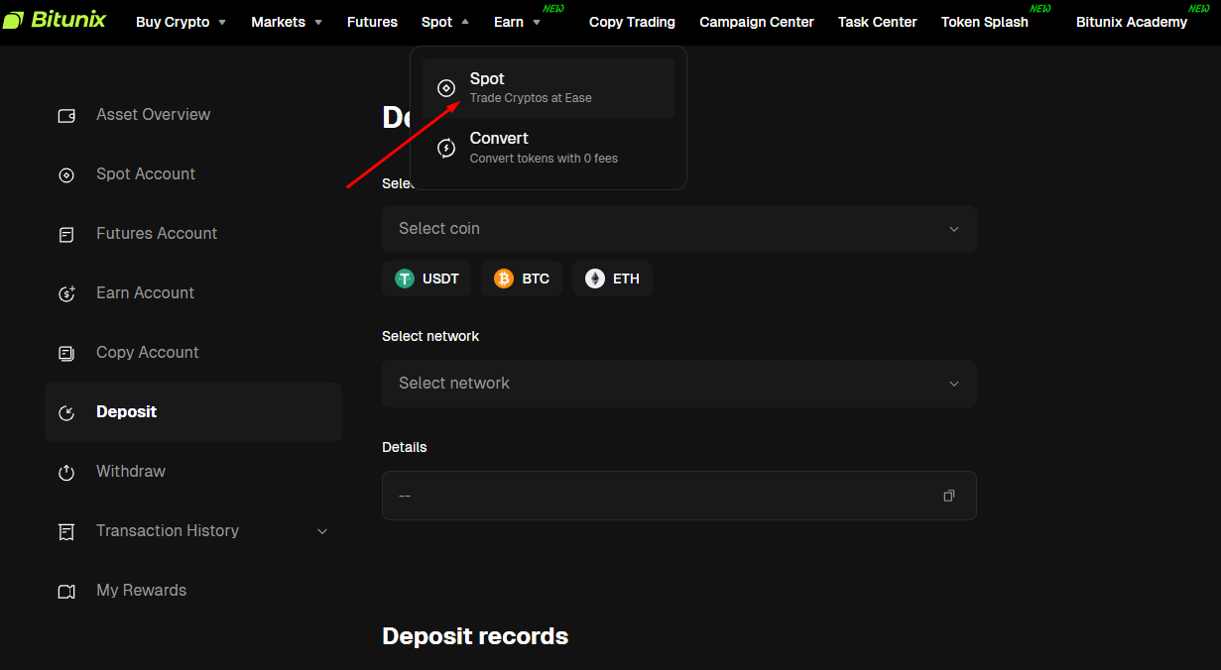The height and width of the screenshot is (670, 1221).
Task: Click the Bitunix logo
Action: coord(55,20)
